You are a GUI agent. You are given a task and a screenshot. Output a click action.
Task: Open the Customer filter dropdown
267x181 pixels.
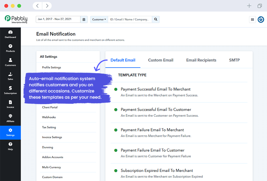[x=99, y=19]
